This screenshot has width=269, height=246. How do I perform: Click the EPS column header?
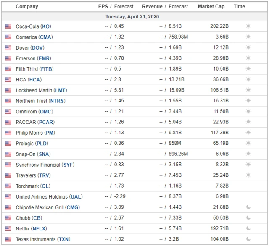[x=103, y=6]
